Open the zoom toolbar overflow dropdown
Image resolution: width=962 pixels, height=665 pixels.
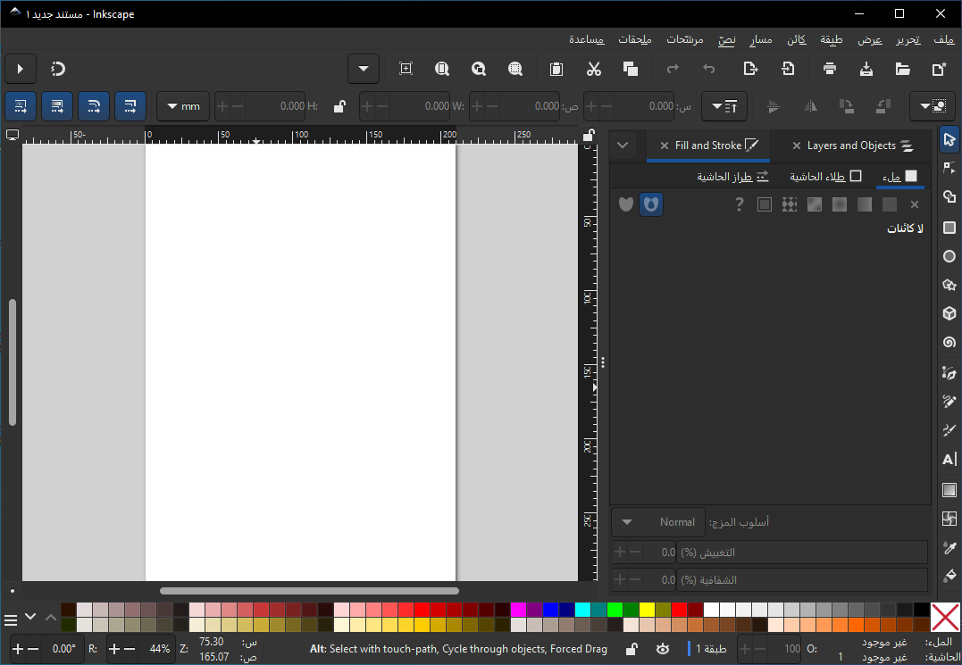point(364,69)
